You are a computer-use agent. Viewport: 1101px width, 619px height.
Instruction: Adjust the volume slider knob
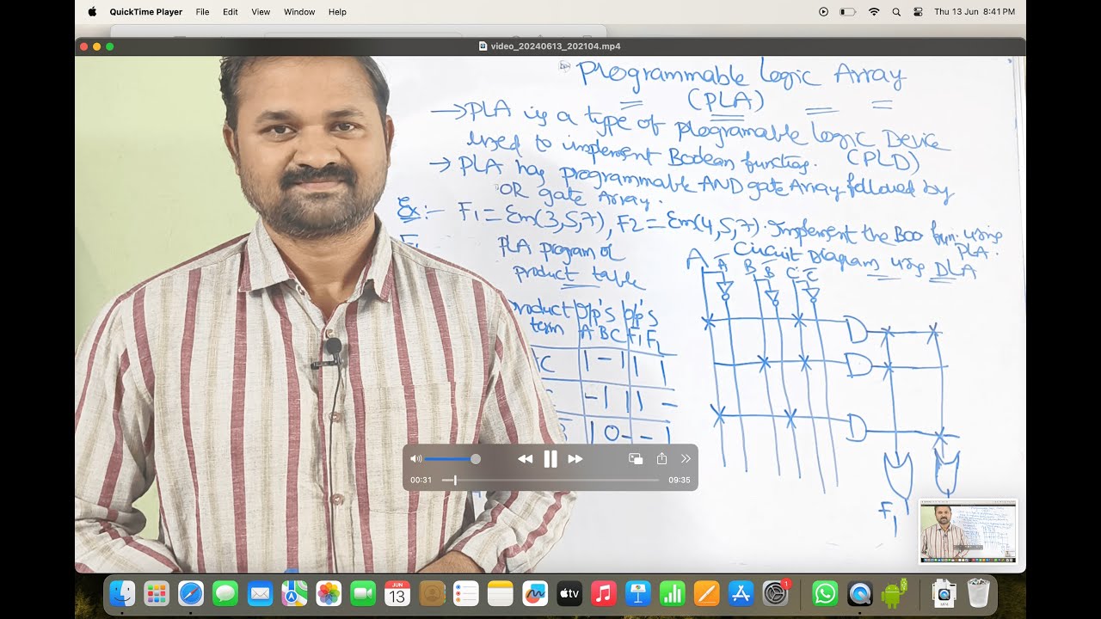(x=476, y=459)
